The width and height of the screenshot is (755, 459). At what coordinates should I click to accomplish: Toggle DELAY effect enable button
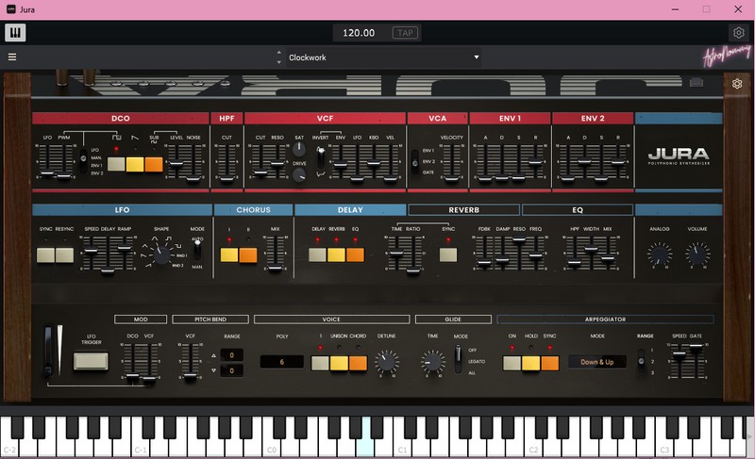tap(317, 255)
